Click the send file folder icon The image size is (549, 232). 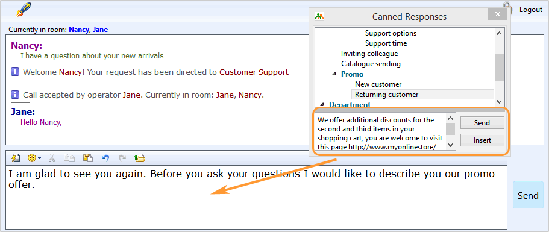coord(139,158)
